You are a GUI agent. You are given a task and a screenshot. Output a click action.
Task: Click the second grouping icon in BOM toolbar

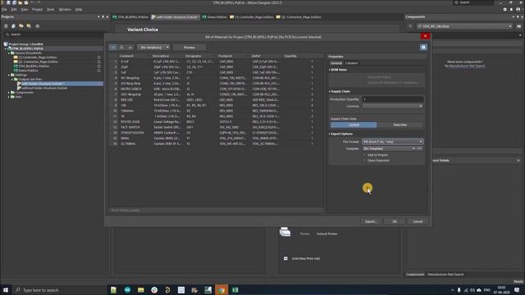[121, 48]
